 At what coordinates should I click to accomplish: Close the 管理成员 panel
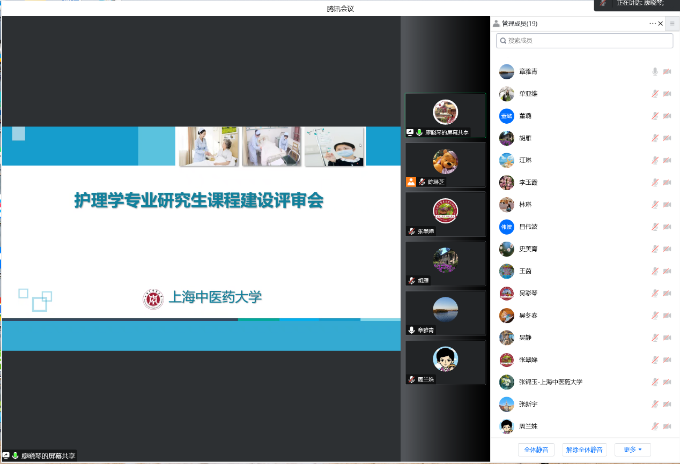tap(661, 24)
